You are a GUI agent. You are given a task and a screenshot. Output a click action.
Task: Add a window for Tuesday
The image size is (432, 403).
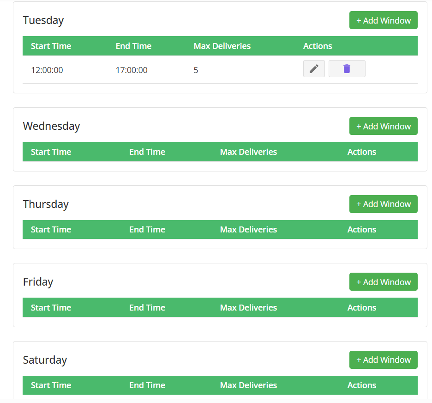(x=383, y=20)
